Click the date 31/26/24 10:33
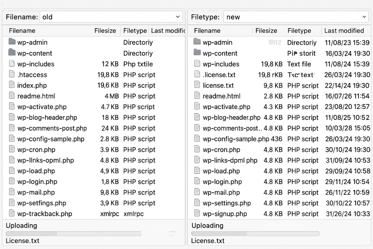Viewport: 373px width, 249px height. (348, 214)
